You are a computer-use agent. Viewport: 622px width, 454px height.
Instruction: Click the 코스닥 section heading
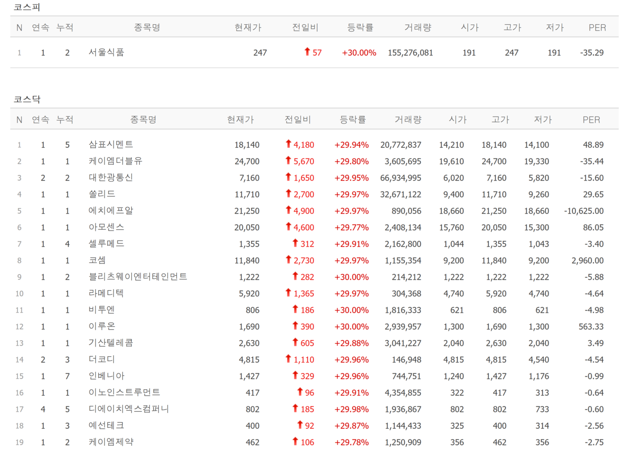[27, 99]
